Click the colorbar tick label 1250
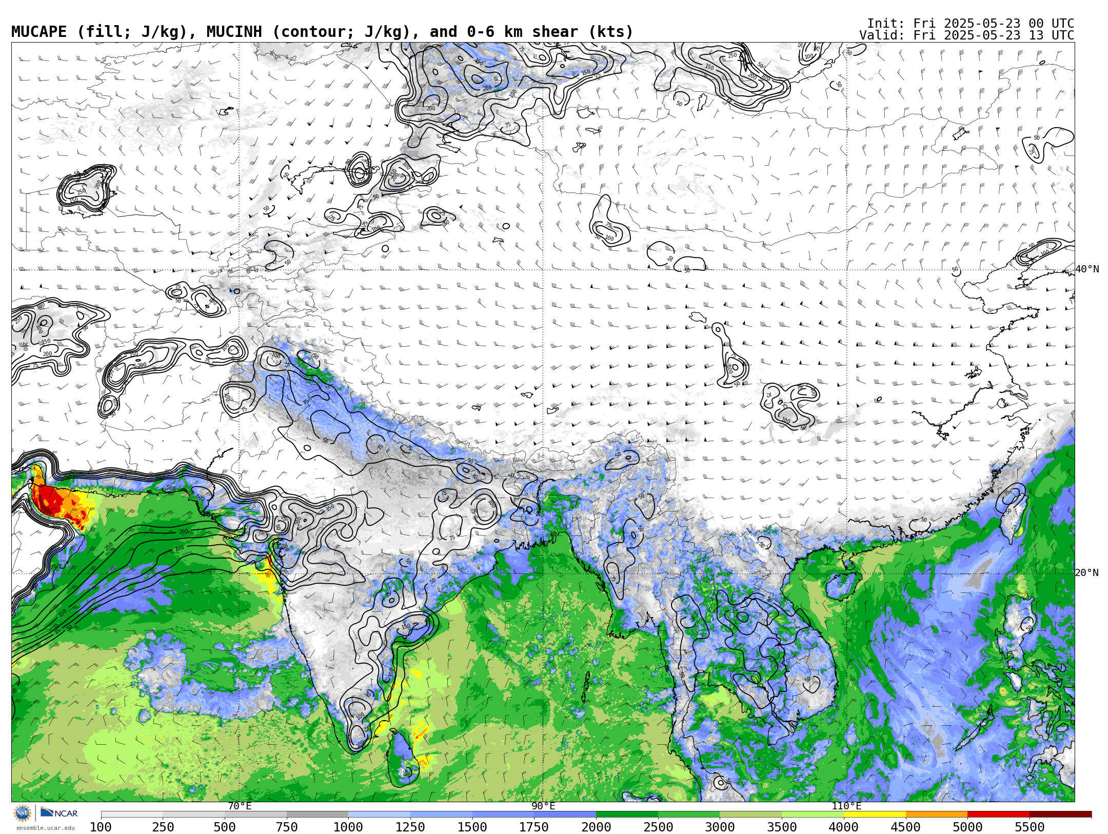This screenshot has height=834, width=1108. tap(410, 827)
